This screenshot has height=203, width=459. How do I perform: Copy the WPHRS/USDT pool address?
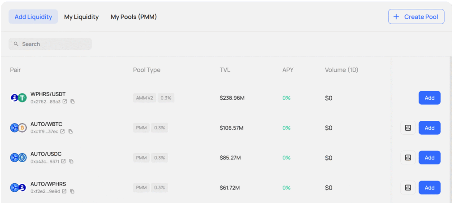tap(73, 101)
